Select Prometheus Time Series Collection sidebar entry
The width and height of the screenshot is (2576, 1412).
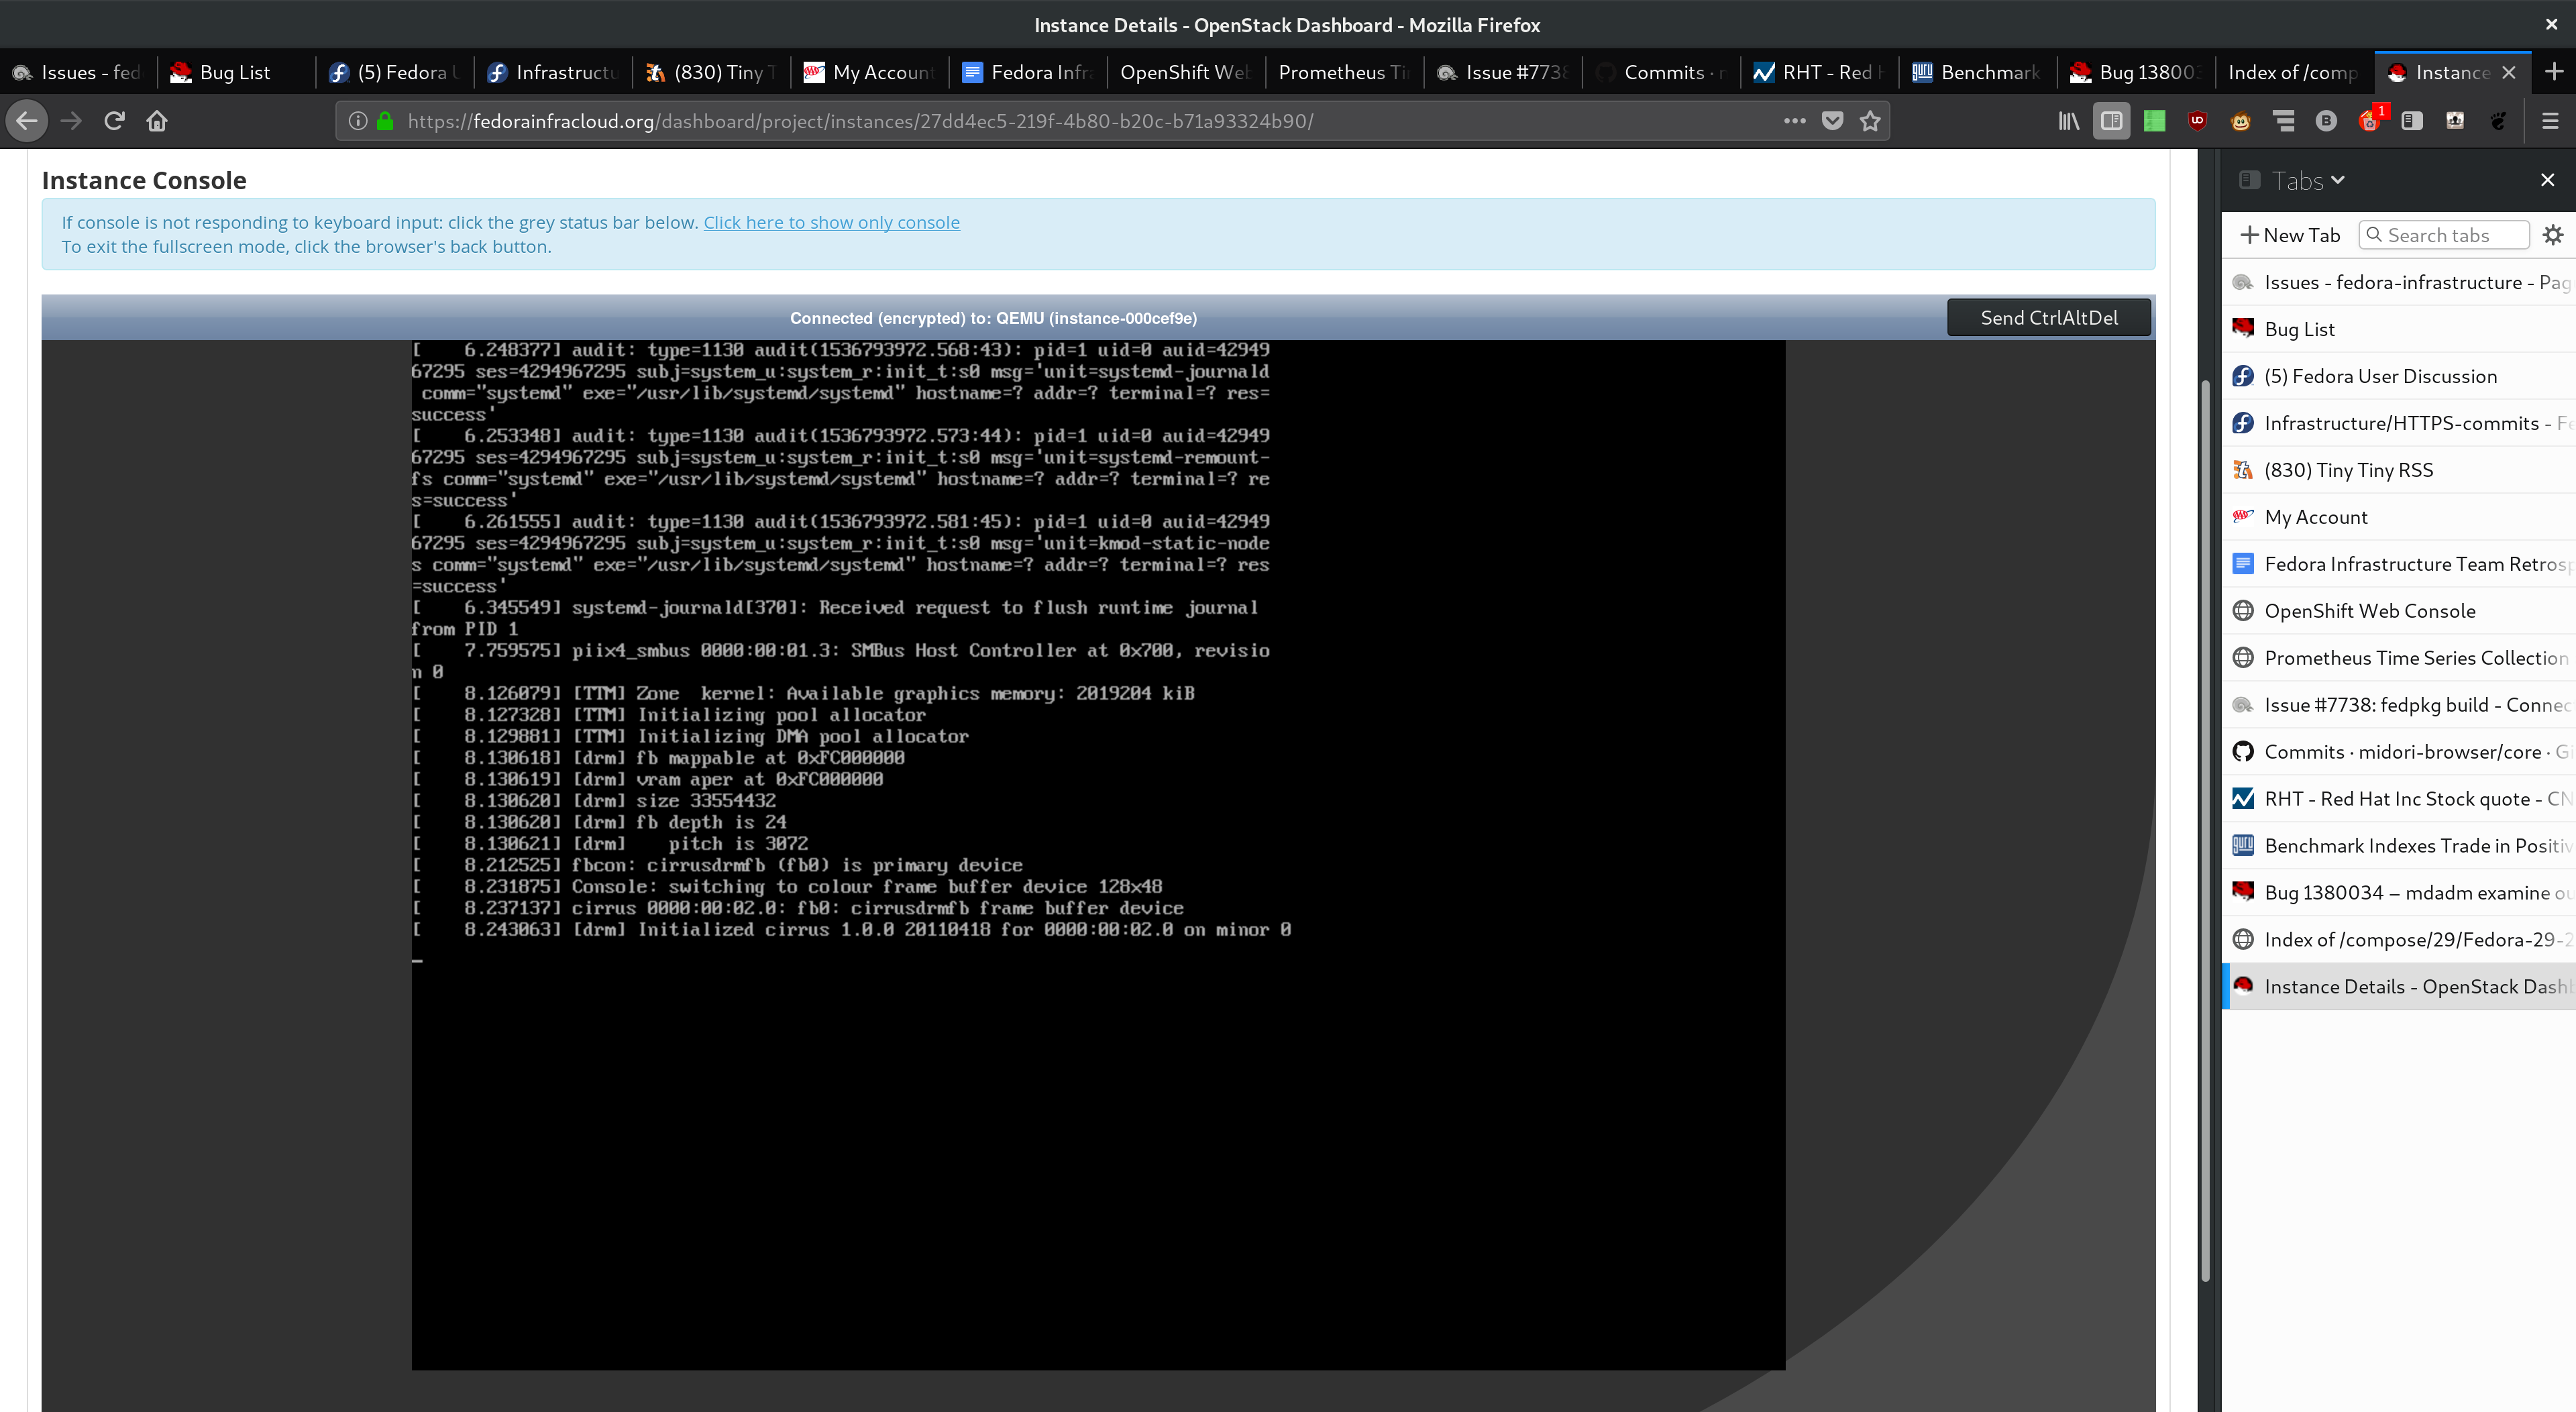pos(2398,658)
